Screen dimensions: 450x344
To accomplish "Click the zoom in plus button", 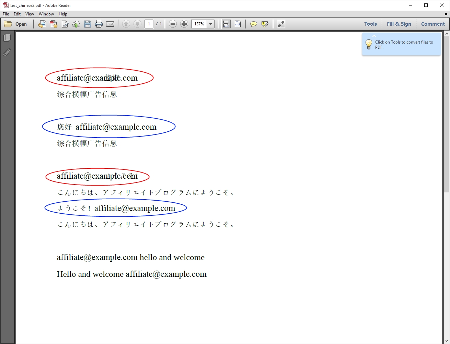I will point(184,24).
